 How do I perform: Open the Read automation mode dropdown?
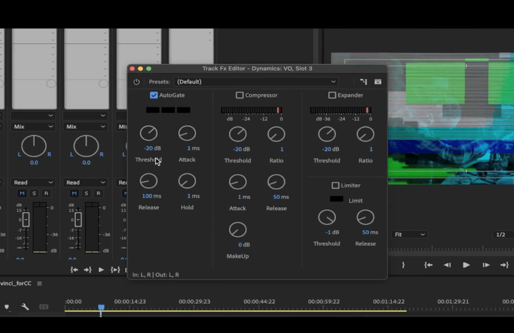(33, 182)
